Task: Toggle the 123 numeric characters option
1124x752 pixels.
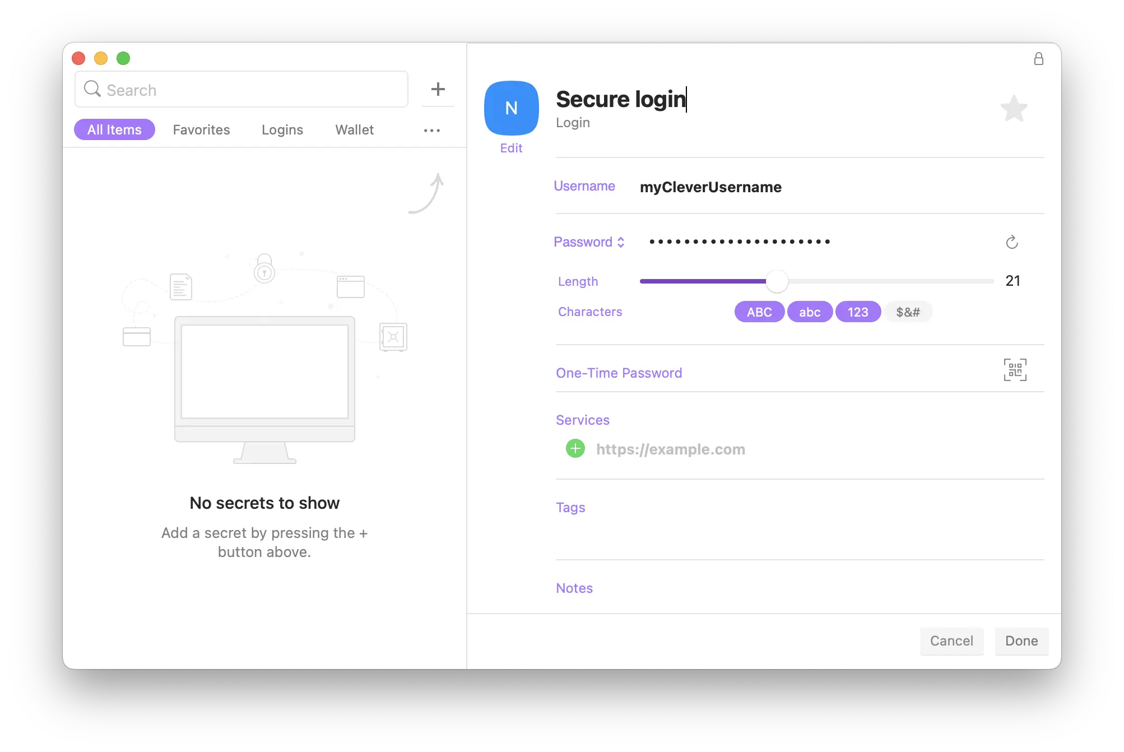Action: [x=857, y=312]
